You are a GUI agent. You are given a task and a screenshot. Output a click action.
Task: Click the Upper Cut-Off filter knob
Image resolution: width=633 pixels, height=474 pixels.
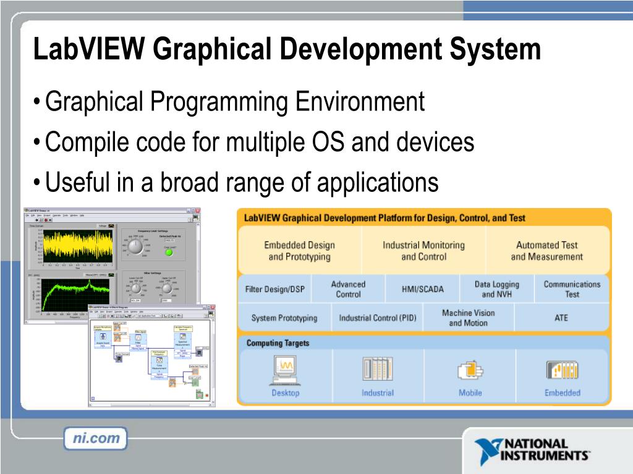[167, 289]
